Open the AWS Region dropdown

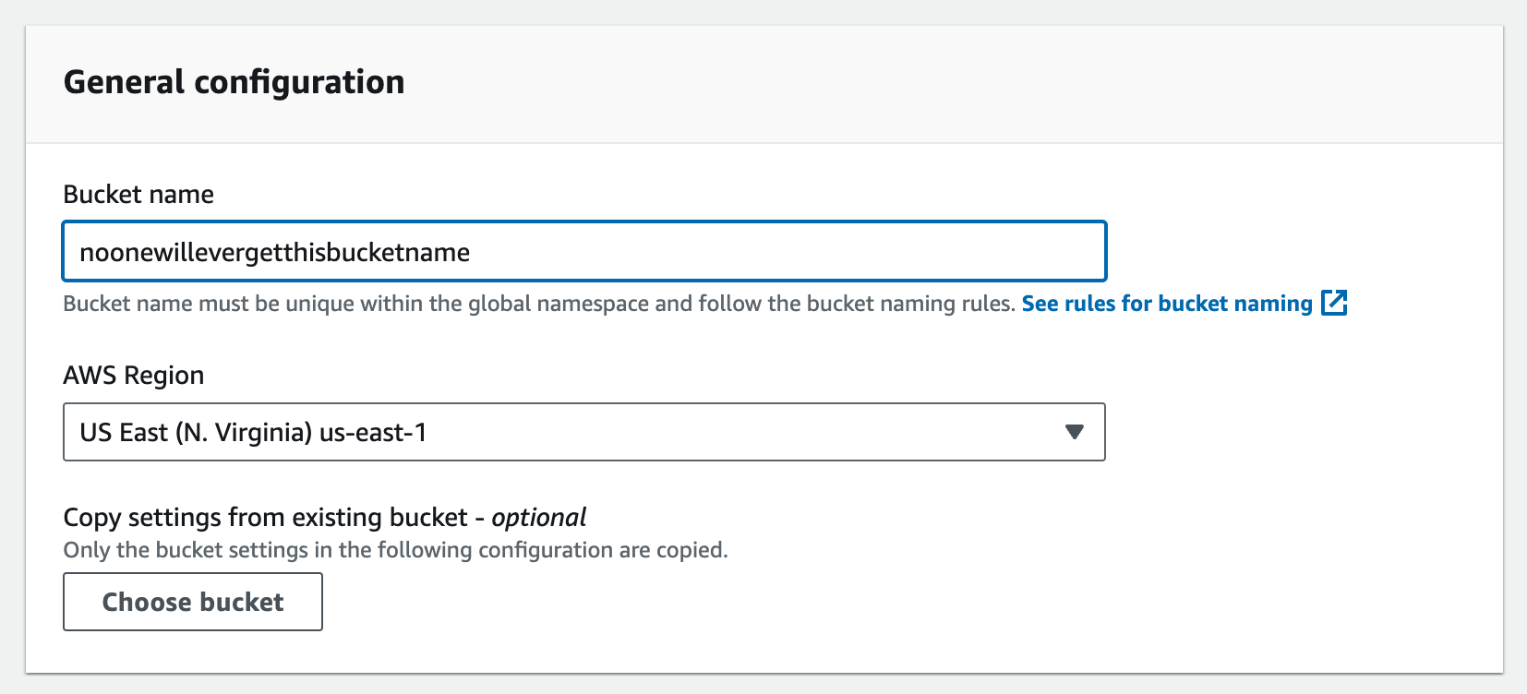click(584, 432)
